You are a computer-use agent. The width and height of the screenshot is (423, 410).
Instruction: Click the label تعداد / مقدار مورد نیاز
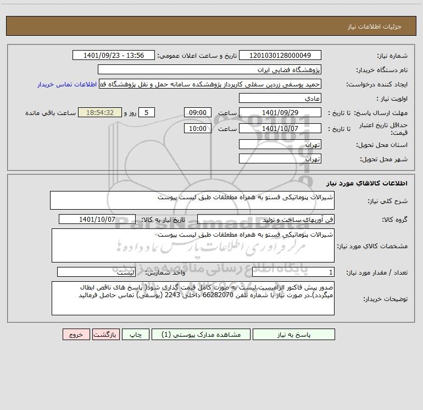click(377, 273)
